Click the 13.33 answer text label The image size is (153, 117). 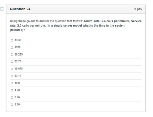18,40
